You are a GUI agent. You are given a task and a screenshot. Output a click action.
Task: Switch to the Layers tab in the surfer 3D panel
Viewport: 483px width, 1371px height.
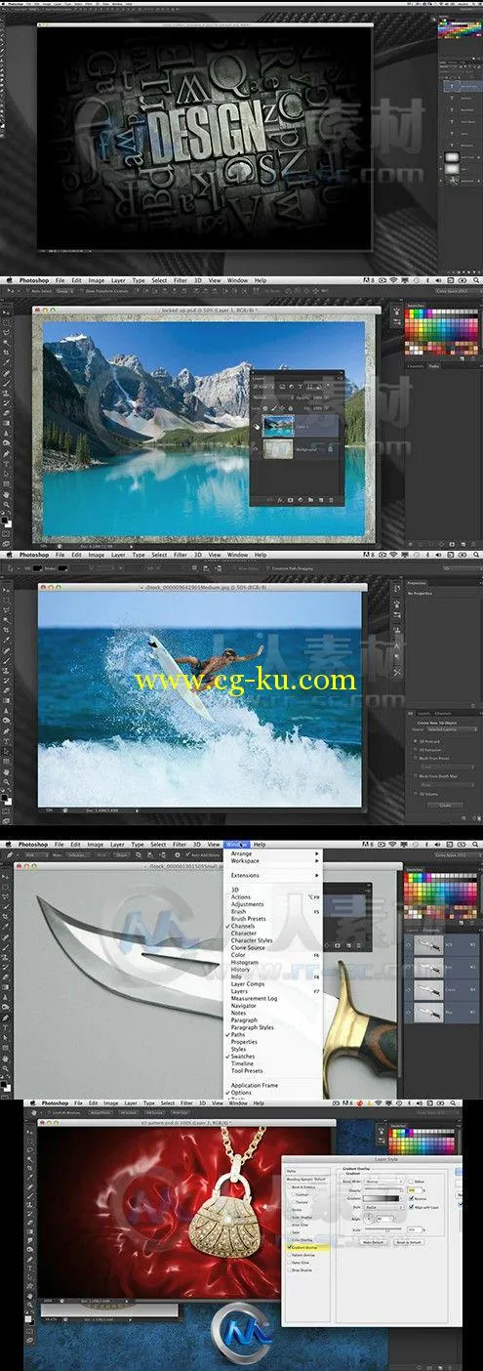pyautogui.click(x=423, y=714)
